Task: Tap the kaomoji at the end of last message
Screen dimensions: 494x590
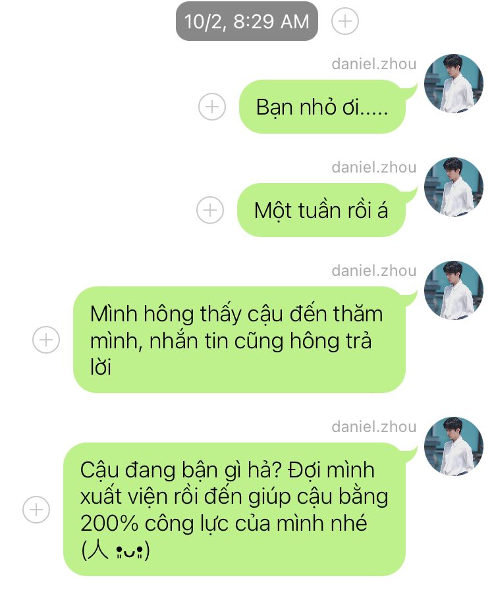Action: pyautogui.click(x=115, y=550)
